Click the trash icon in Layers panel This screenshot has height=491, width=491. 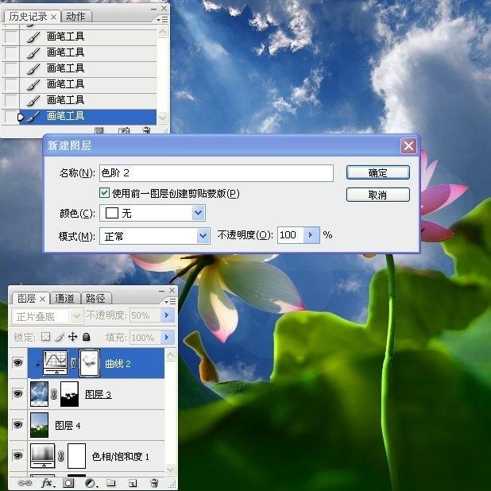(154, 482)
